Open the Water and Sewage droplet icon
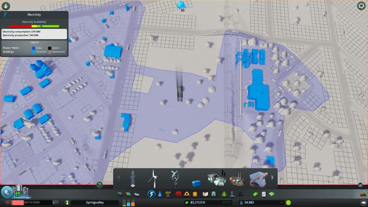 (160, 194)
